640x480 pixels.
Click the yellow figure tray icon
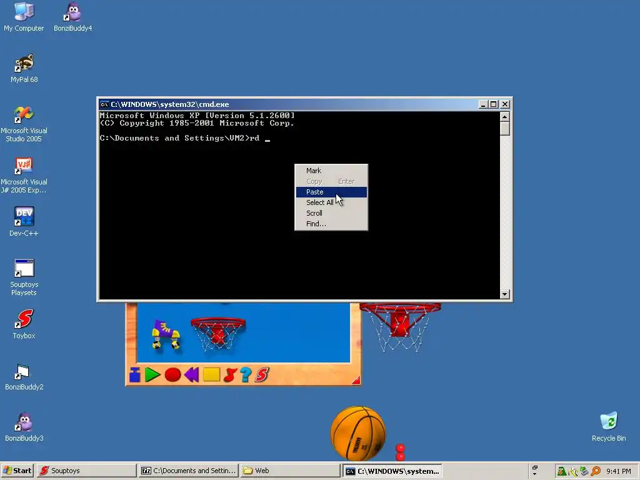pos(574,471)
